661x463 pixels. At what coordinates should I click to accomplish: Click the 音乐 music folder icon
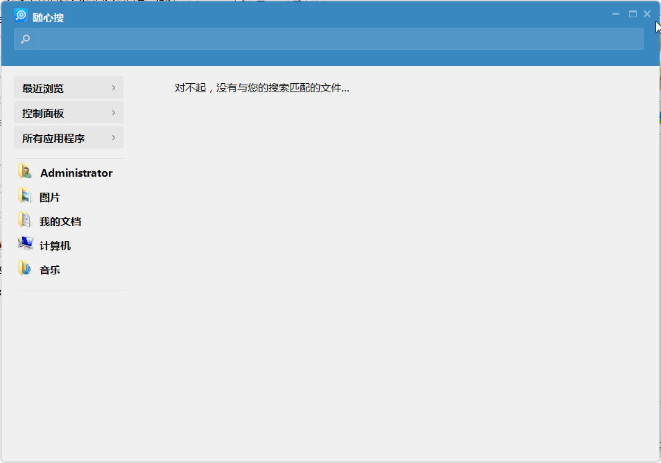coord(25,268)
